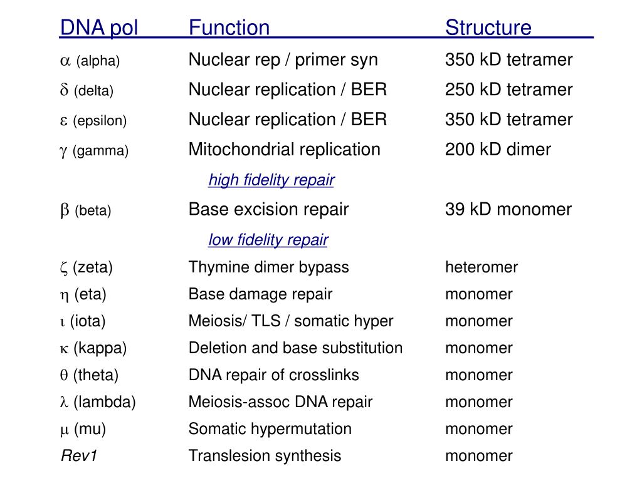Click '39 kD monomer' structure entry

508,209
